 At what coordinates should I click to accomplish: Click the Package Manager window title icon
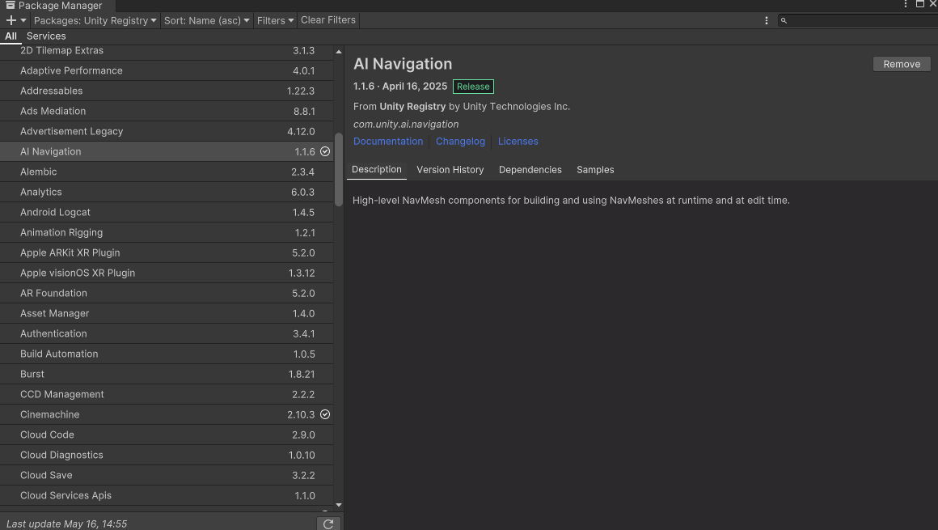coord(11,5)
